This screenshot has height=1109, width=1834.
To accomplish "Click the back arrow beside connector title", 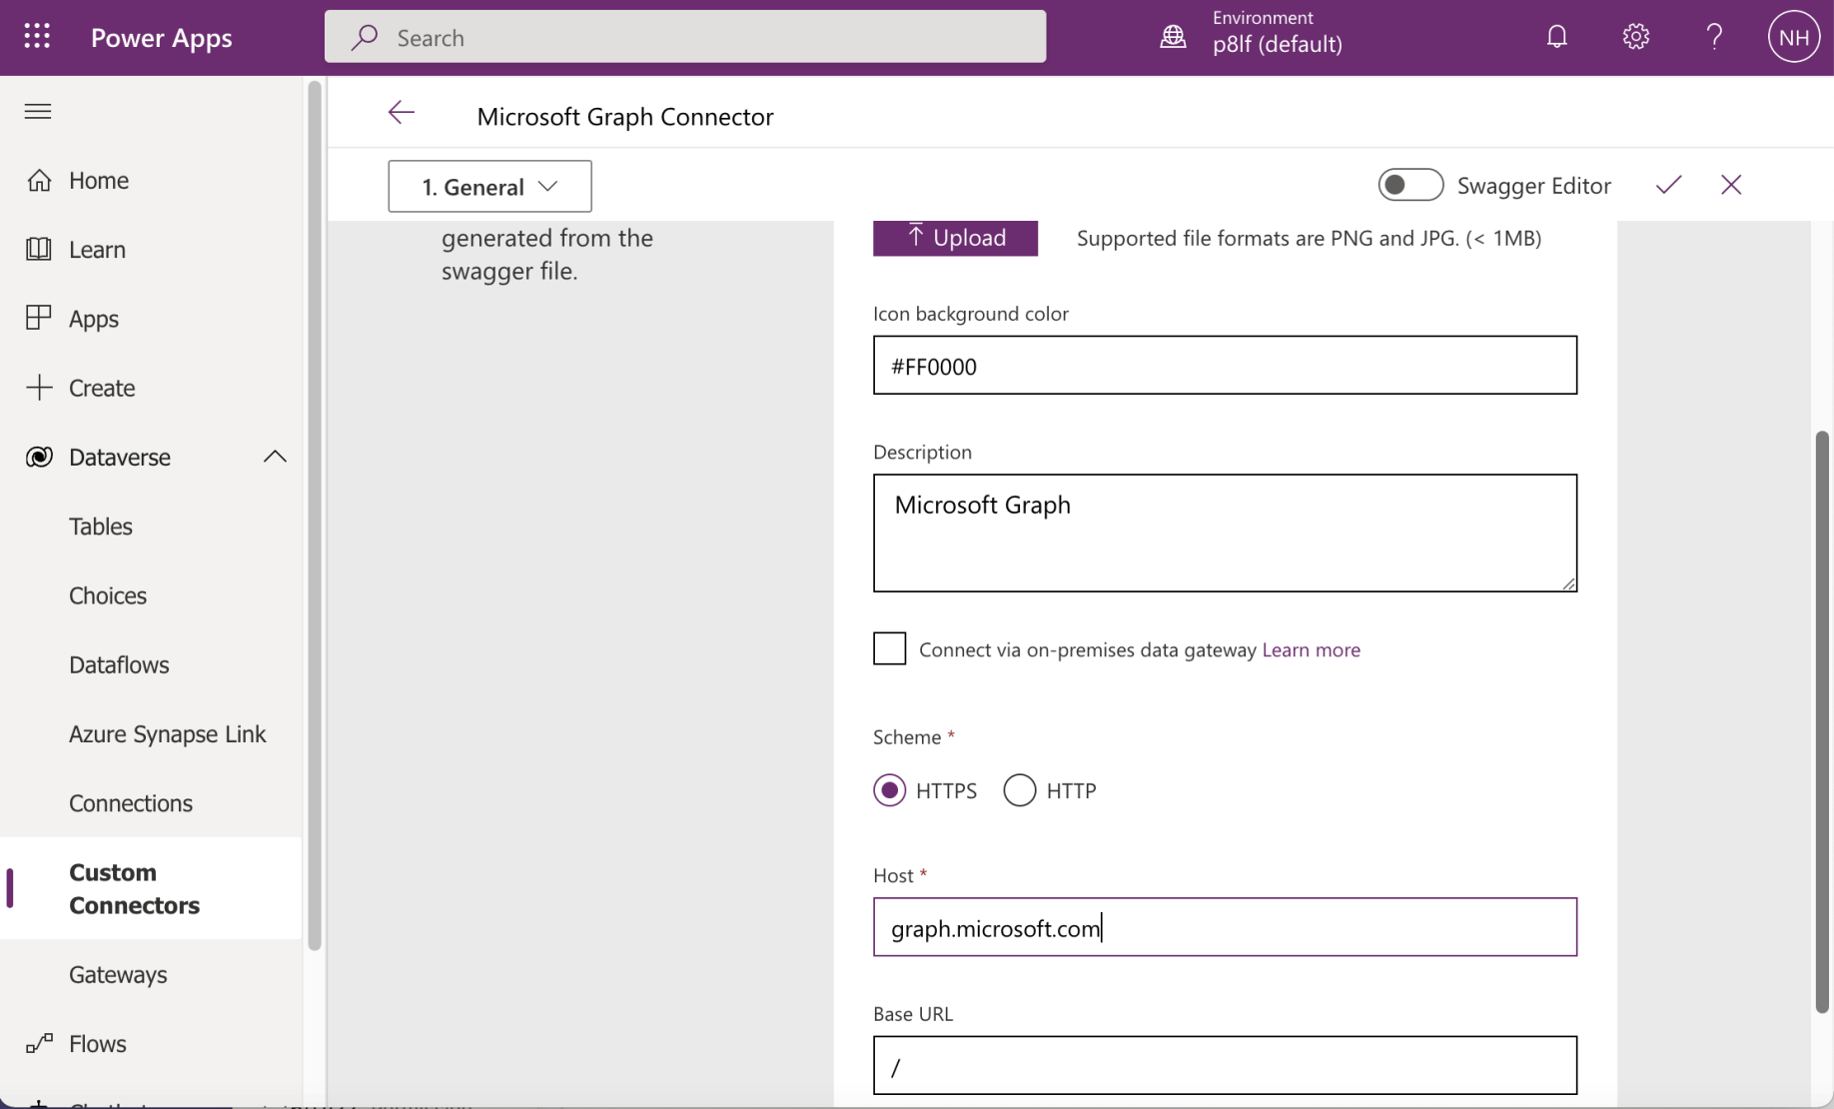I will coord(402,113).
